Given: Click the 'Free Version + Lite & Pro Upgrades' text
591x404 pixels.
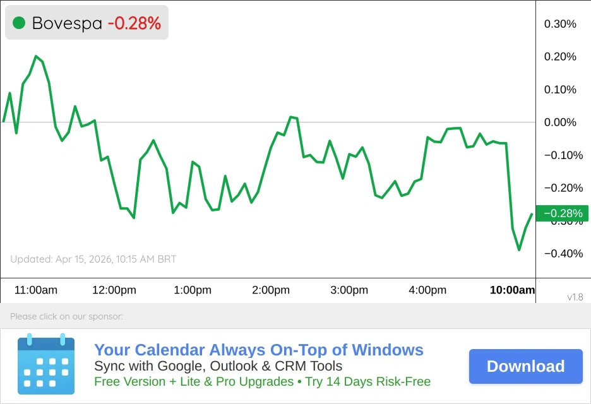Looking at the screenshot, I should (193, 382).
